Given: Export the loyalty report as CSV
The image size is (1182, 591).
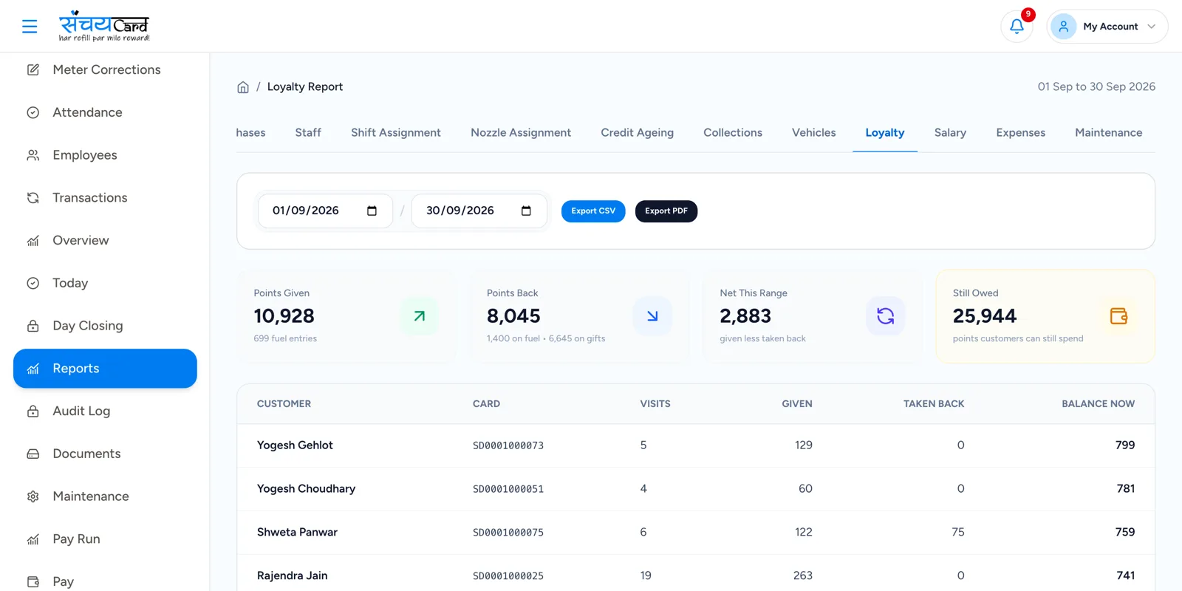Looking at the screenshot, I should point(593,211).
